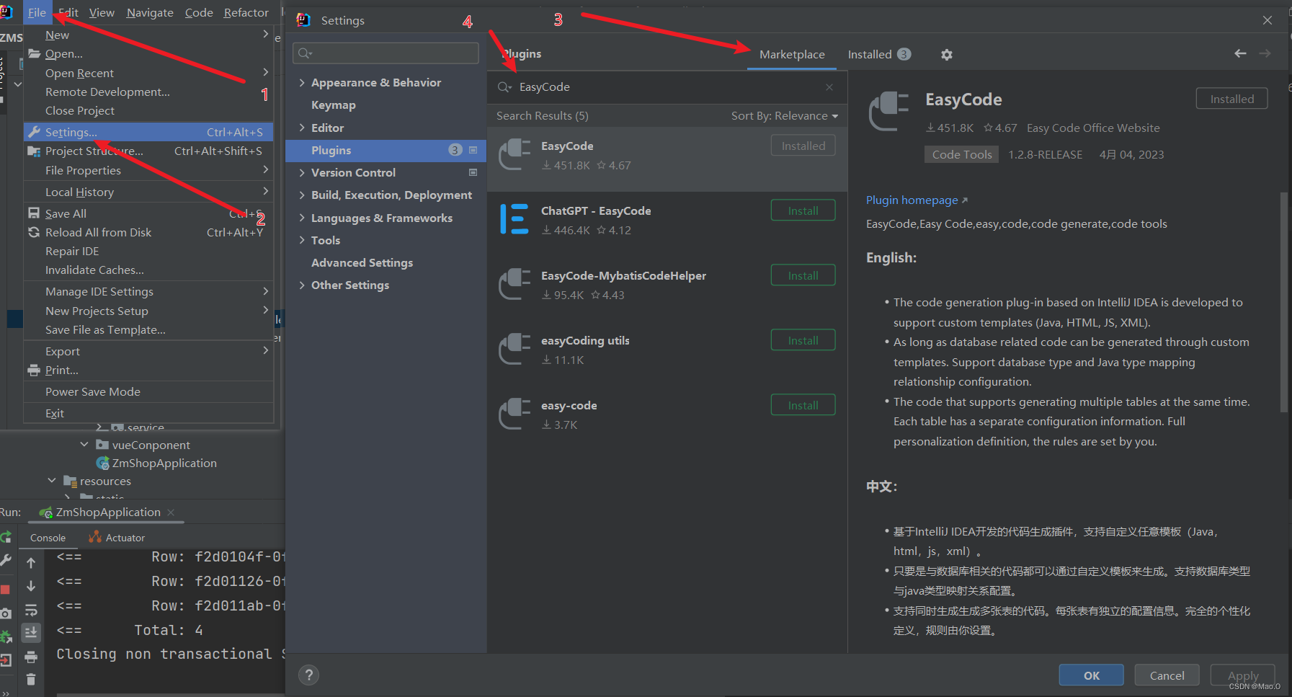Image resolution: width=1292 pixels, height=697 pixels.
Task: Switch to the Marketplace tab
Action: click(x=792, y=55)
